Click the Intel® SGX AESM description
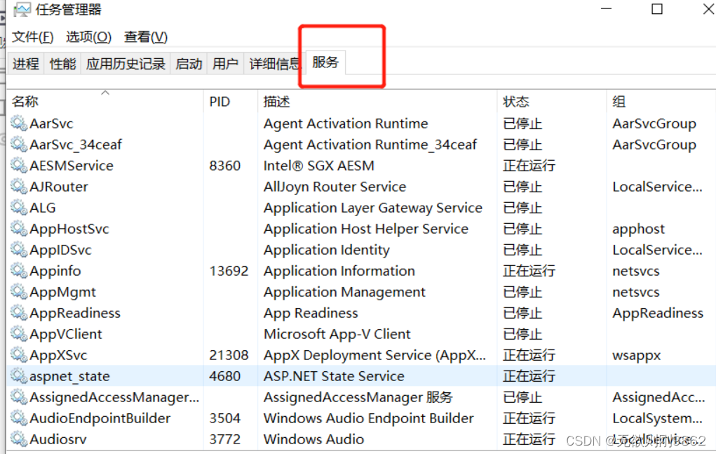 point(319,166)
